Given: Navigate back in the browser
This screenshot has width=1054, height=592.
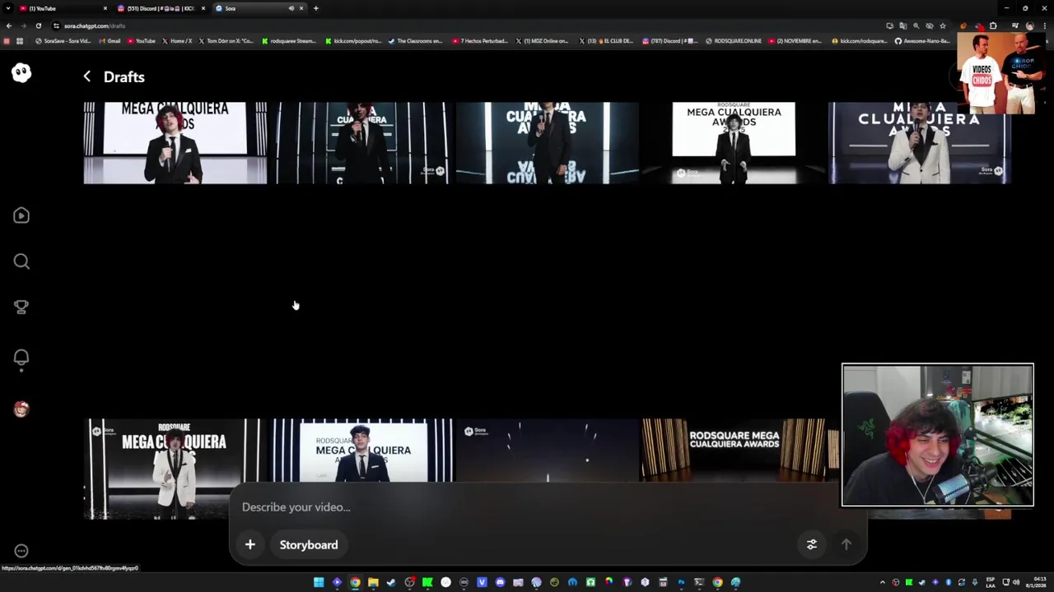Looking at the screenshot, I should [x=9, y=25].
